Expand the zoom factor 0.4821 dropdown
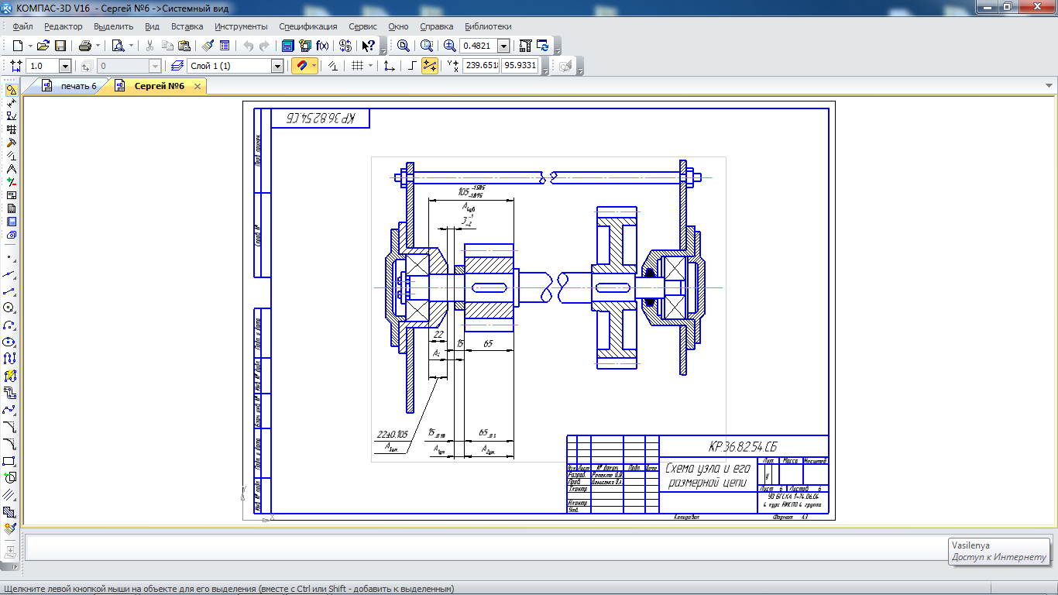The image size is (1058, 595). (x=503, y=46)
